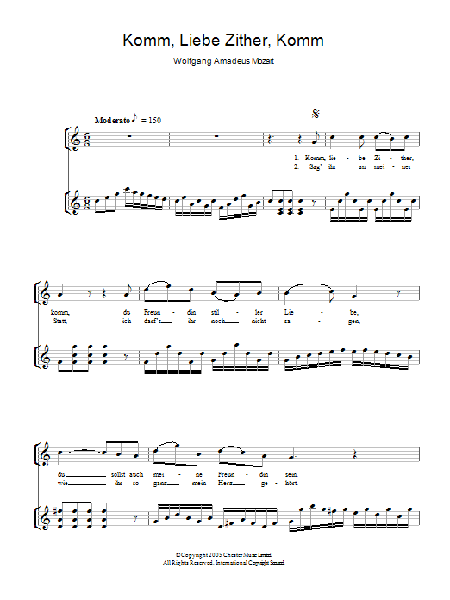
Task: Click the dotted quarter rest in the last vocal measure
Action: [356, 456]
